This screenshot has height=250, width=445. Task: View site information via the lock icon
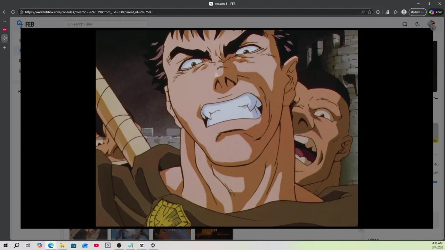coord(22,12)
